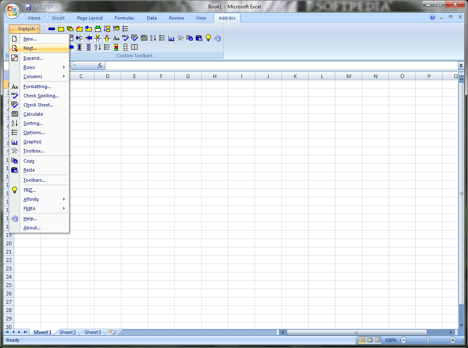Click the single yellow rectangle toolbar icon
Screen dimensions: 468x348
(x=61, y=29)
